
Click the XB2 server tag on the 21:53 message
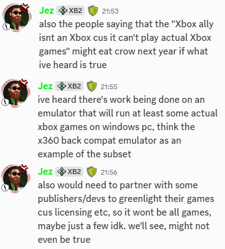point(70,11)
